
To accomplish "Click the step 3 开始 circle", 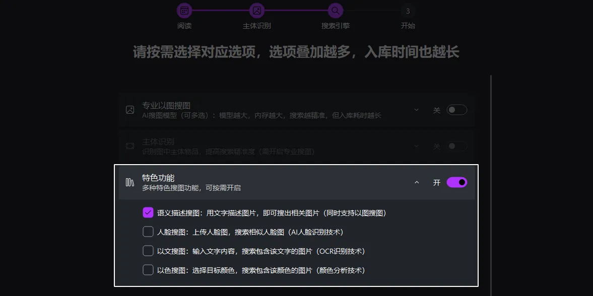I will (408, 10).
